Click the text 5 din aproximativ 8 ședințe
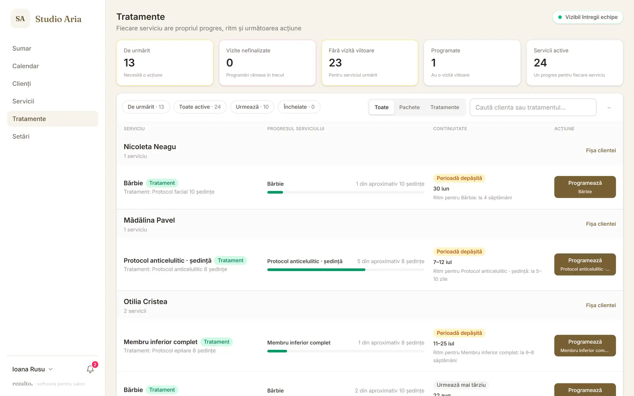Viewport: 634px width, 396px height. coord(391,261)
